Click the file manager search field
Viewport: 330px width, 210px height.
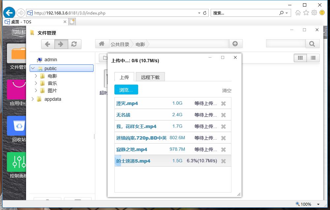click(285, 44)
